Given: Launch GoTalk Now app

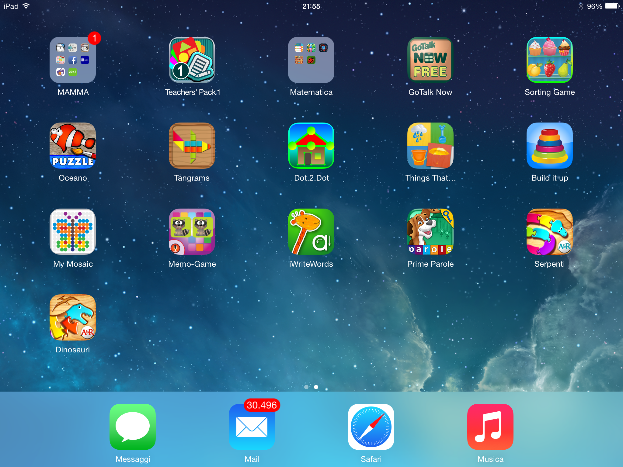Looking at the screenshot, I should 430,60.
